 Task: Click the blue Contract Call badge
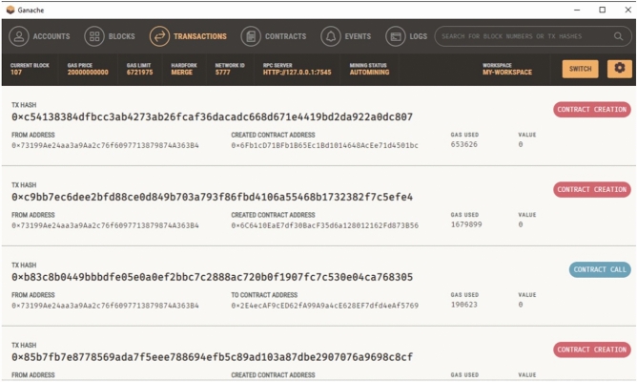click(x=600, y=269)
